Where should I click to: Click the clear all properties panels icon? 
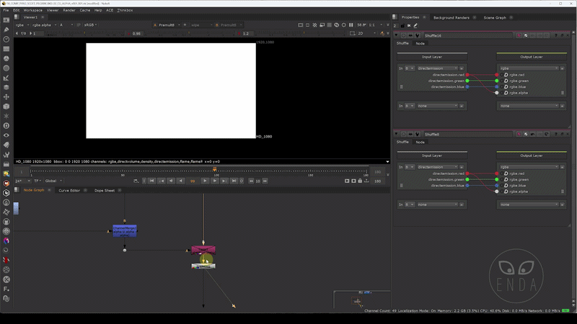[409, 26]
